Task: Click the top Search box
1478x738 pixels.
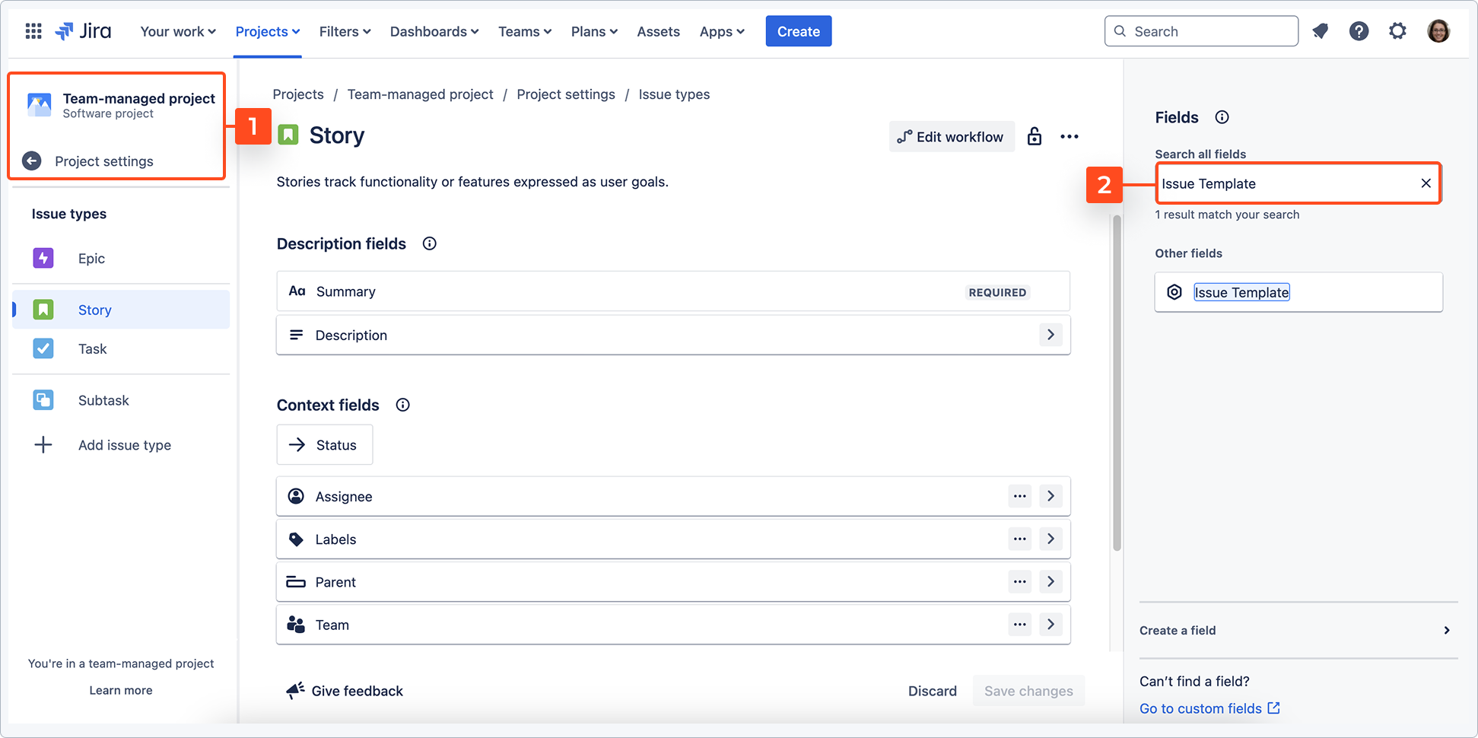Action: pos(1201,31)
